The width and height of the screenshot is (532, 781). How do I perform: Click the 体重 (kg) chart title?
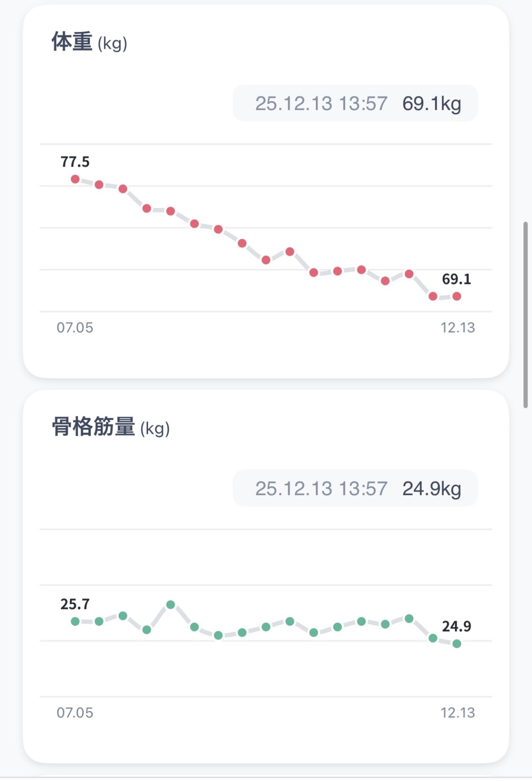[x=89, y=42]
